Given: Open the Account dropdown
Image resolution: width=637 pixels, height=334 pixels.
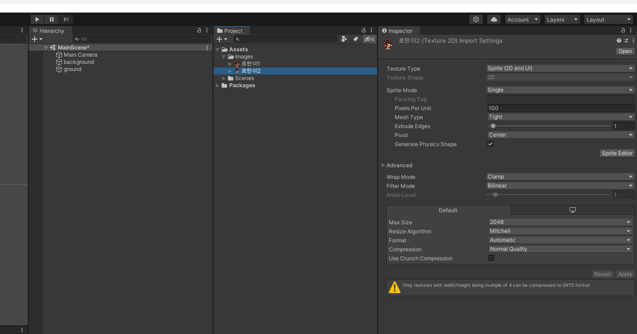Looking at the screenshot, I should point(522,19).
